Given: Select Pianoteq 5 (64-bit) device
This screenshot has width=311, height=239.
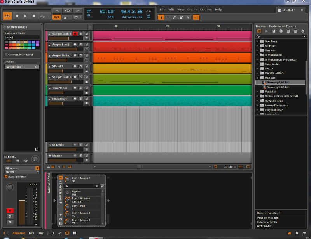Looking at the screenshot, I should [x=278, y=87].
